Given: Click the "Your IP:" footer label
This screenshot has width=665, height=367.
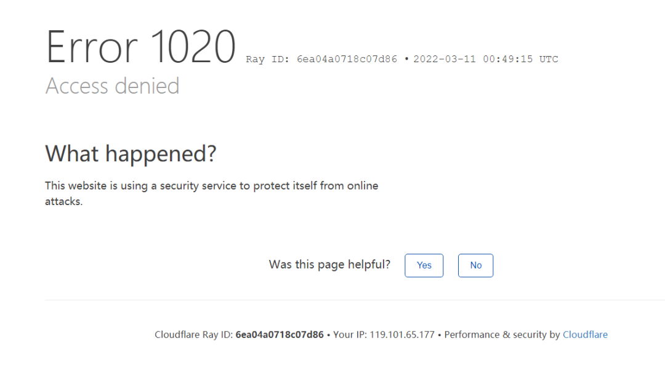Looking at the screenshot, I should pyautogui.click(x=350, y=335).
